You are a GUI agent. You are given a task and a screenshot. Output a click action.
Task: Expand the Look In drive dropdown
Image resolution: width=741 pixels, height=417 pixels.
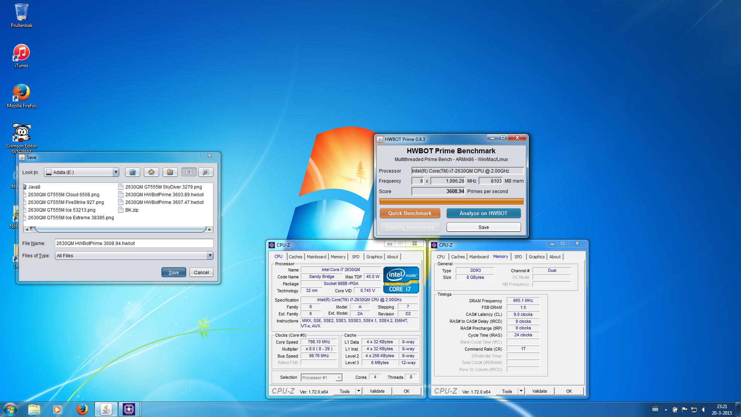click(x=115, y=173)
